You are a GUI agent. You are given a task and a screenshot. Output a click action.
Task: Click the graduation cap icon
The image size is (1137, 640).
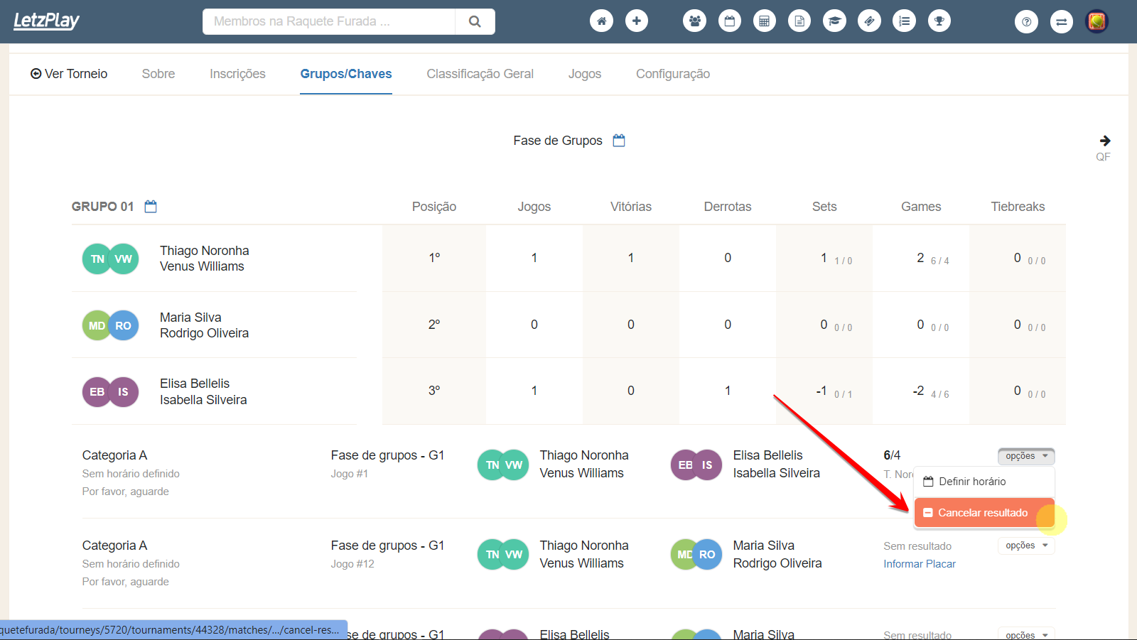point(834,21)
